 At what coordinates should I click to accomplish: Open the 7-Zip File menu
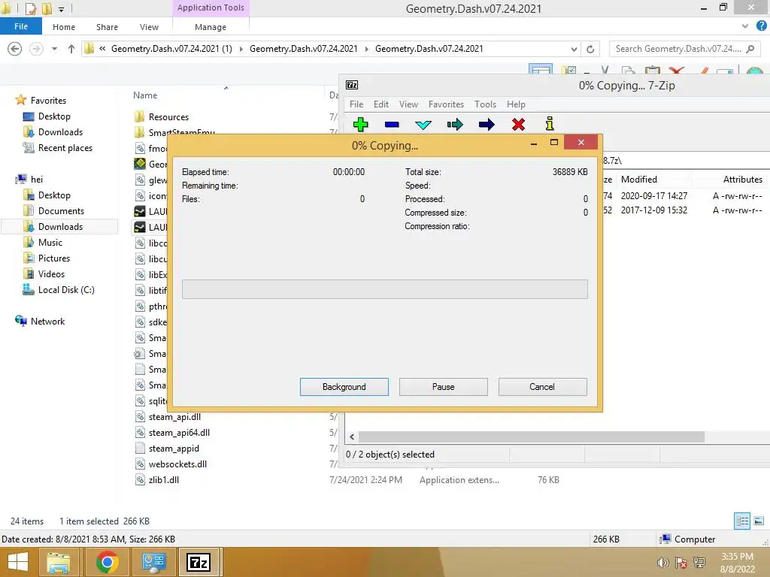(356, 104)
